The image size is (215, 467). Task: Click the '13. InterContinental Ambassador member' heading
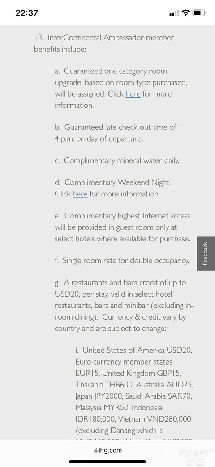pyautogui.click(x=104, y=38)
